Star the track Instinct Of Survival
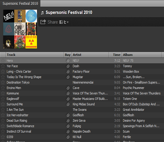This screenshot has height=142, width=164. coord(3,131)
